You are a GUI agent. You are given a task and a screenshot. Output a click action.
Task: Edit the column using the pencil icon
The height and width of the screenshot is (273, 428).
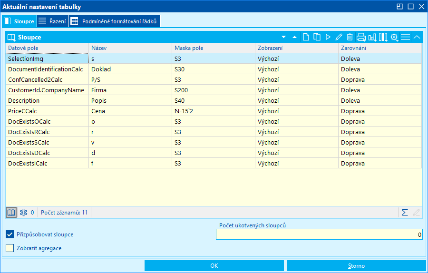point(339,37)
